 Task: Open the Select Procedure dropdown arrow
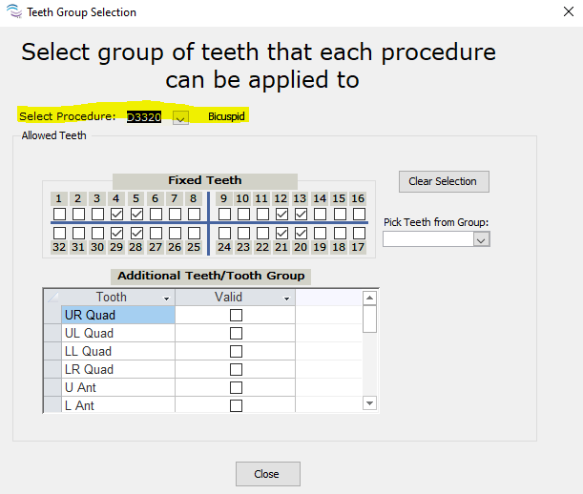tap(181, 117)
